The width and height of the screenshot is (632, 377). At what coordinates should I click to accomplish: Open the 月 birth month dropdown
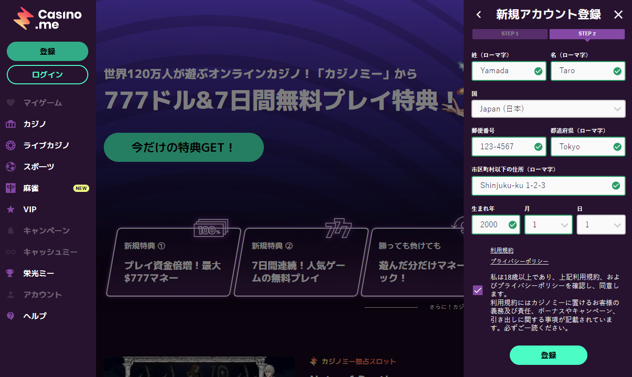coord(549,225)
